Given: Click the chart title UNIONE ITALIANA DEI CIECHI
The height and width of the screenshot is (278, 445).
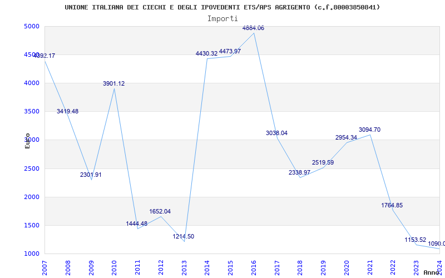Looking at the screenshot, I should click(x=222, y=7).
